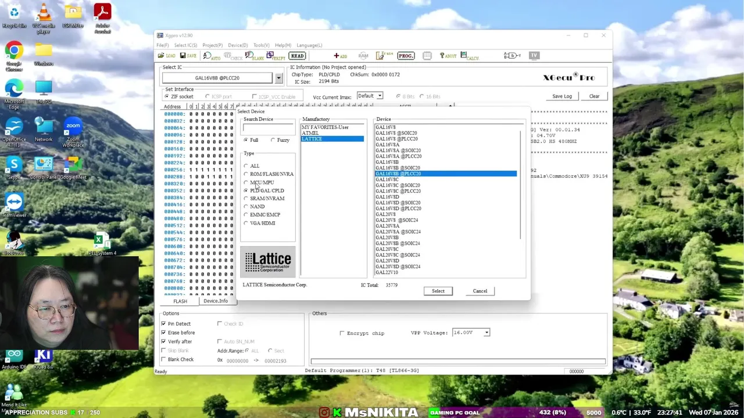
Task: Click the ADD toolbar icon
Action: point(340,56)
